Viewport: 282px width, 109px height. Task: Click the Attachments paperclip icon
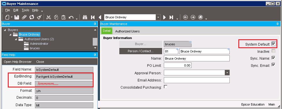[x=24, y=17]
